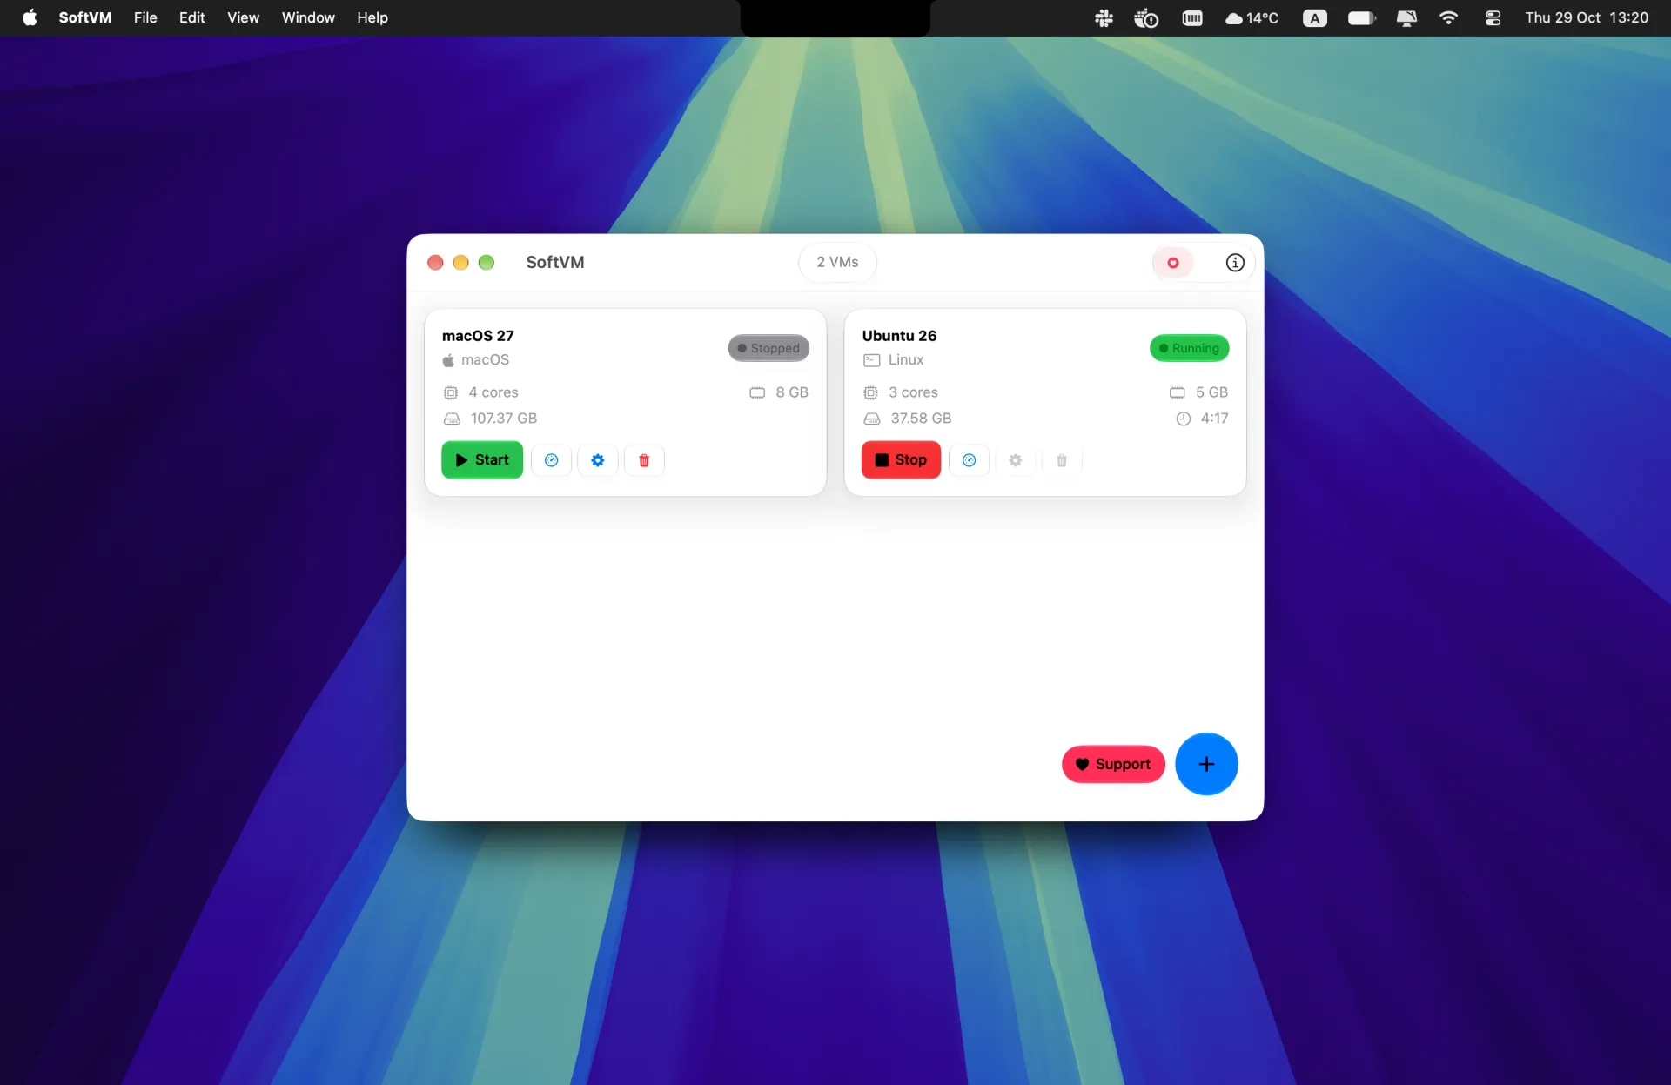Image resolution: width=1671 pixels, height=1085 pixels.
Task: Open the File menu
Action: point(145,17)
